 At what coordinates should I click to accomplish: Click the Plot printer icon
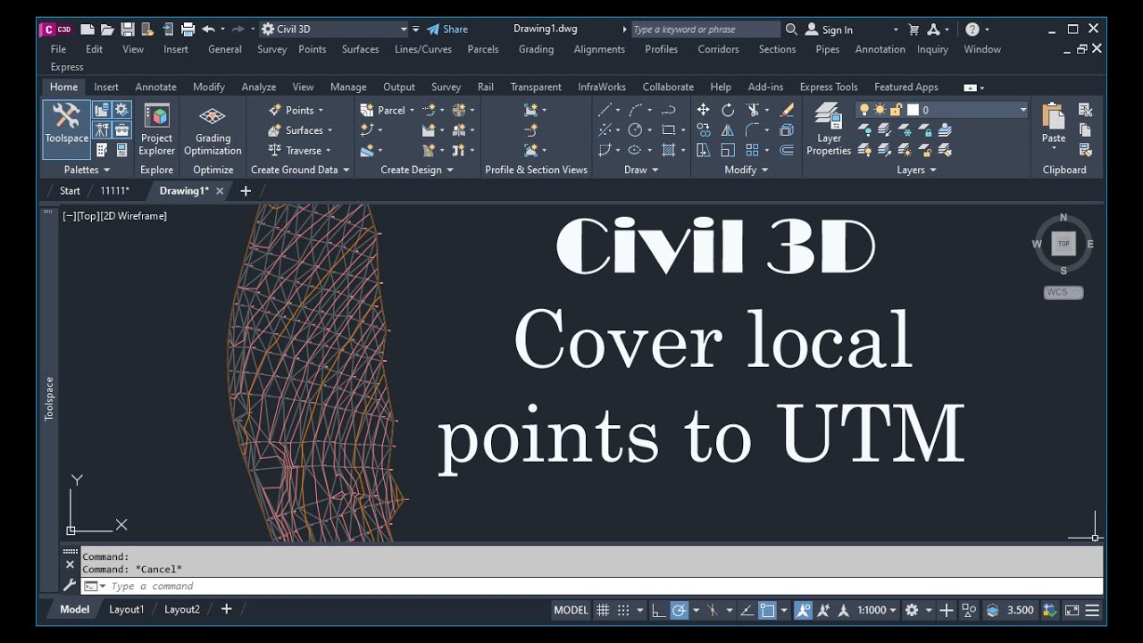(188, 29)
